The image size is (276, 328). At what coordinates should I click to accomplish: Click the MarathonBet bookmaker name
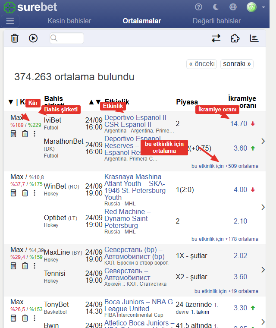(x=63, y=141)
